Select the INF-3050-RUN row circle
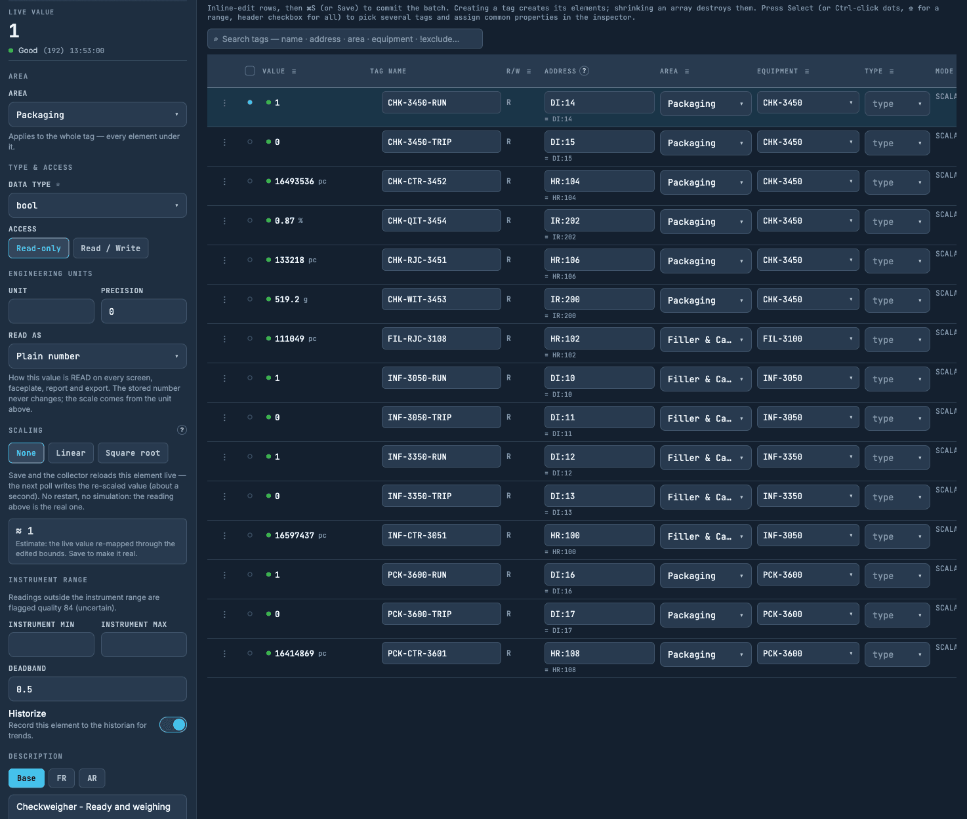Screen dimensions: 967x819 pos(250,378)
